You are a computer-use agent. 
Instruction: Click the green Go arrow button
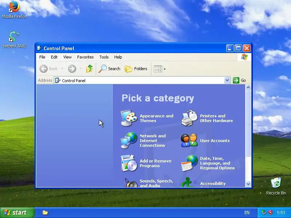tap(236, 80)
